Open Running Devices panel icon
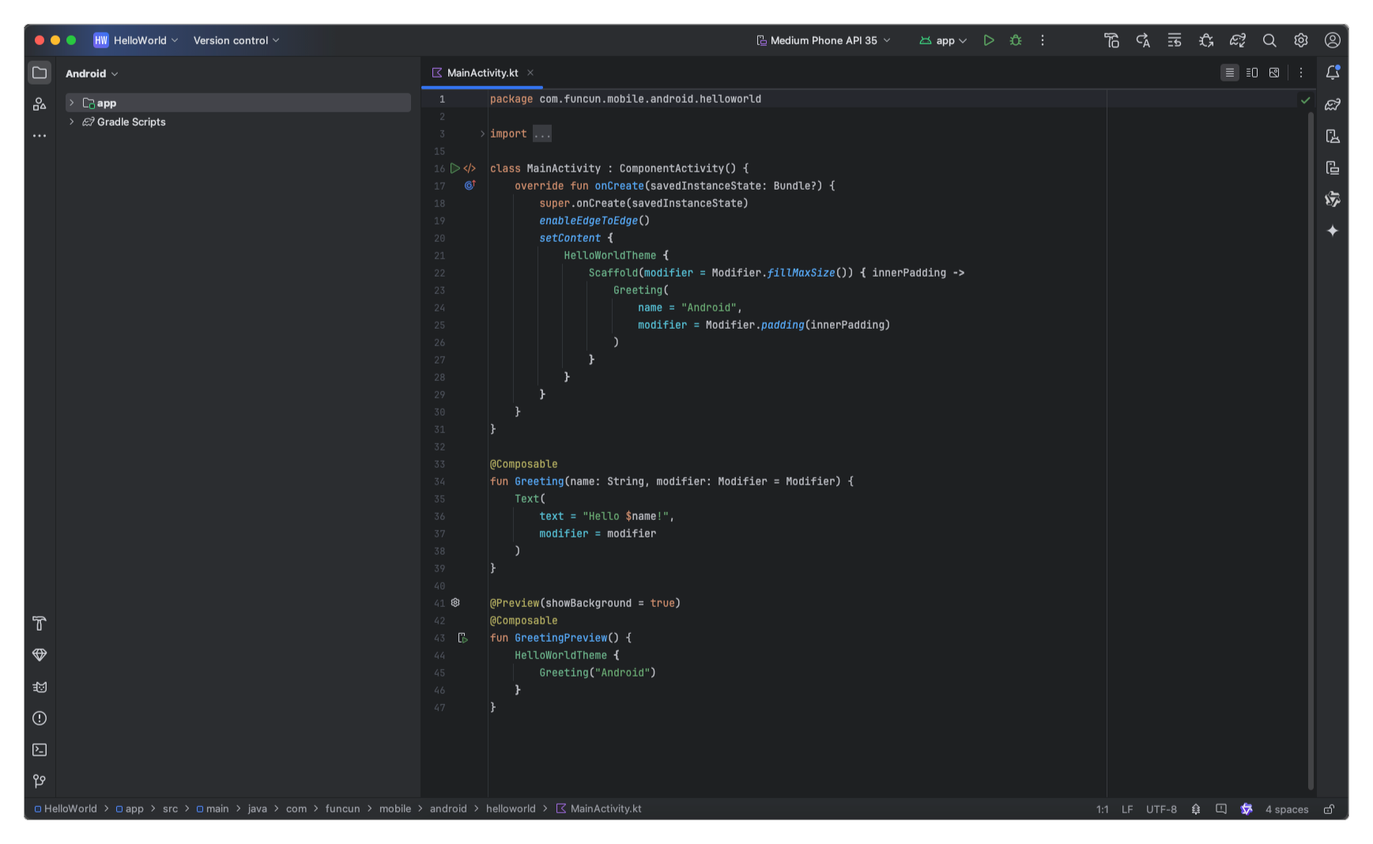This screenshot has height=844, width=1373. (x=1333, y=168)
